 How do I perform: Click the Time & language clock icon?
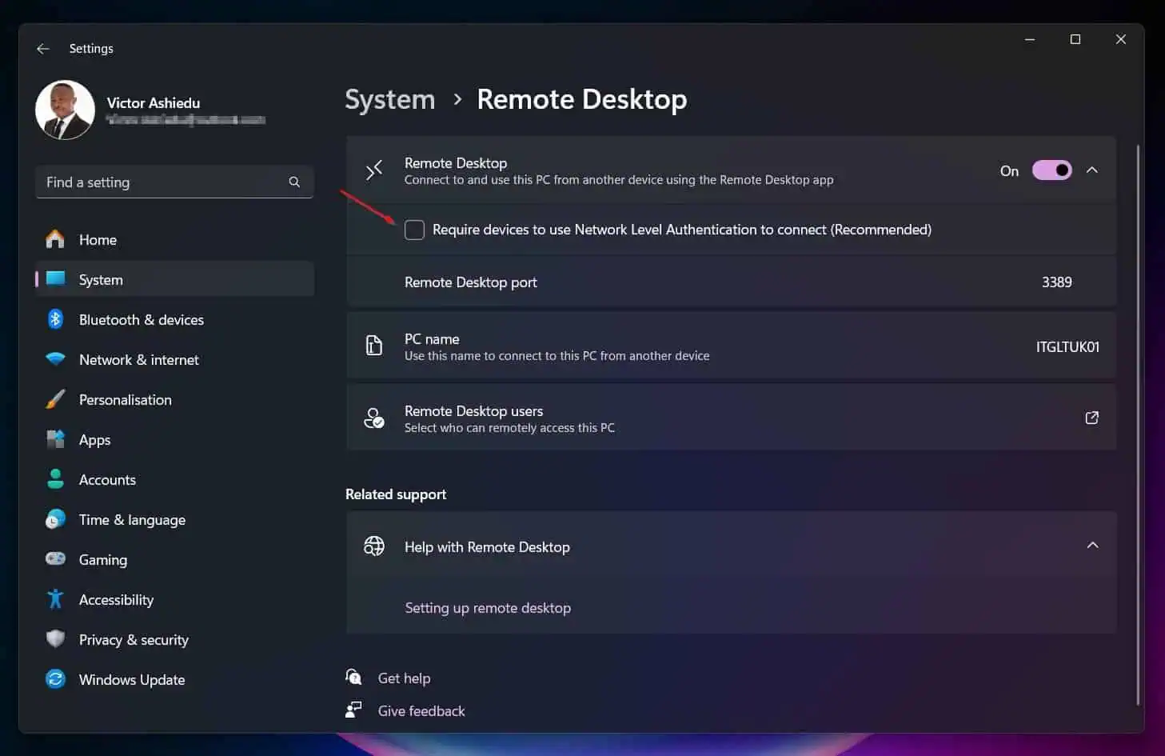tap(55, 519)
